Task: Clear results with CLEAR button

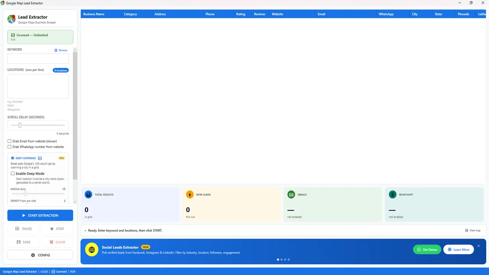Action: tap(57, 242)
